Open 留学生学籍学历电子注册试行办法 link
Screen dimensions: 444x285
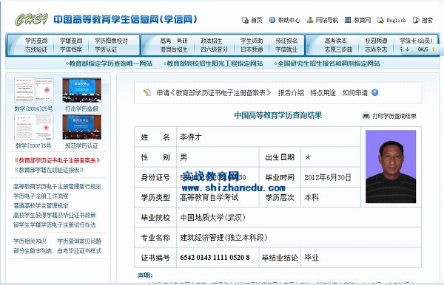click(54, 225)
